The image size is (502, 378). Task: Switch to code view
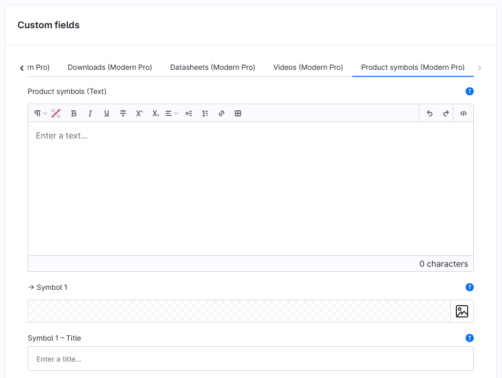coord(464,113)
